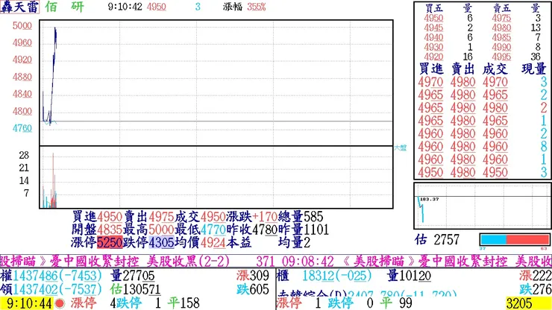Click the 漲 309 advancers count
Image resolution: width=552 pixels, height=310 pixels.
pyautogui.click(x=253, y=276)
